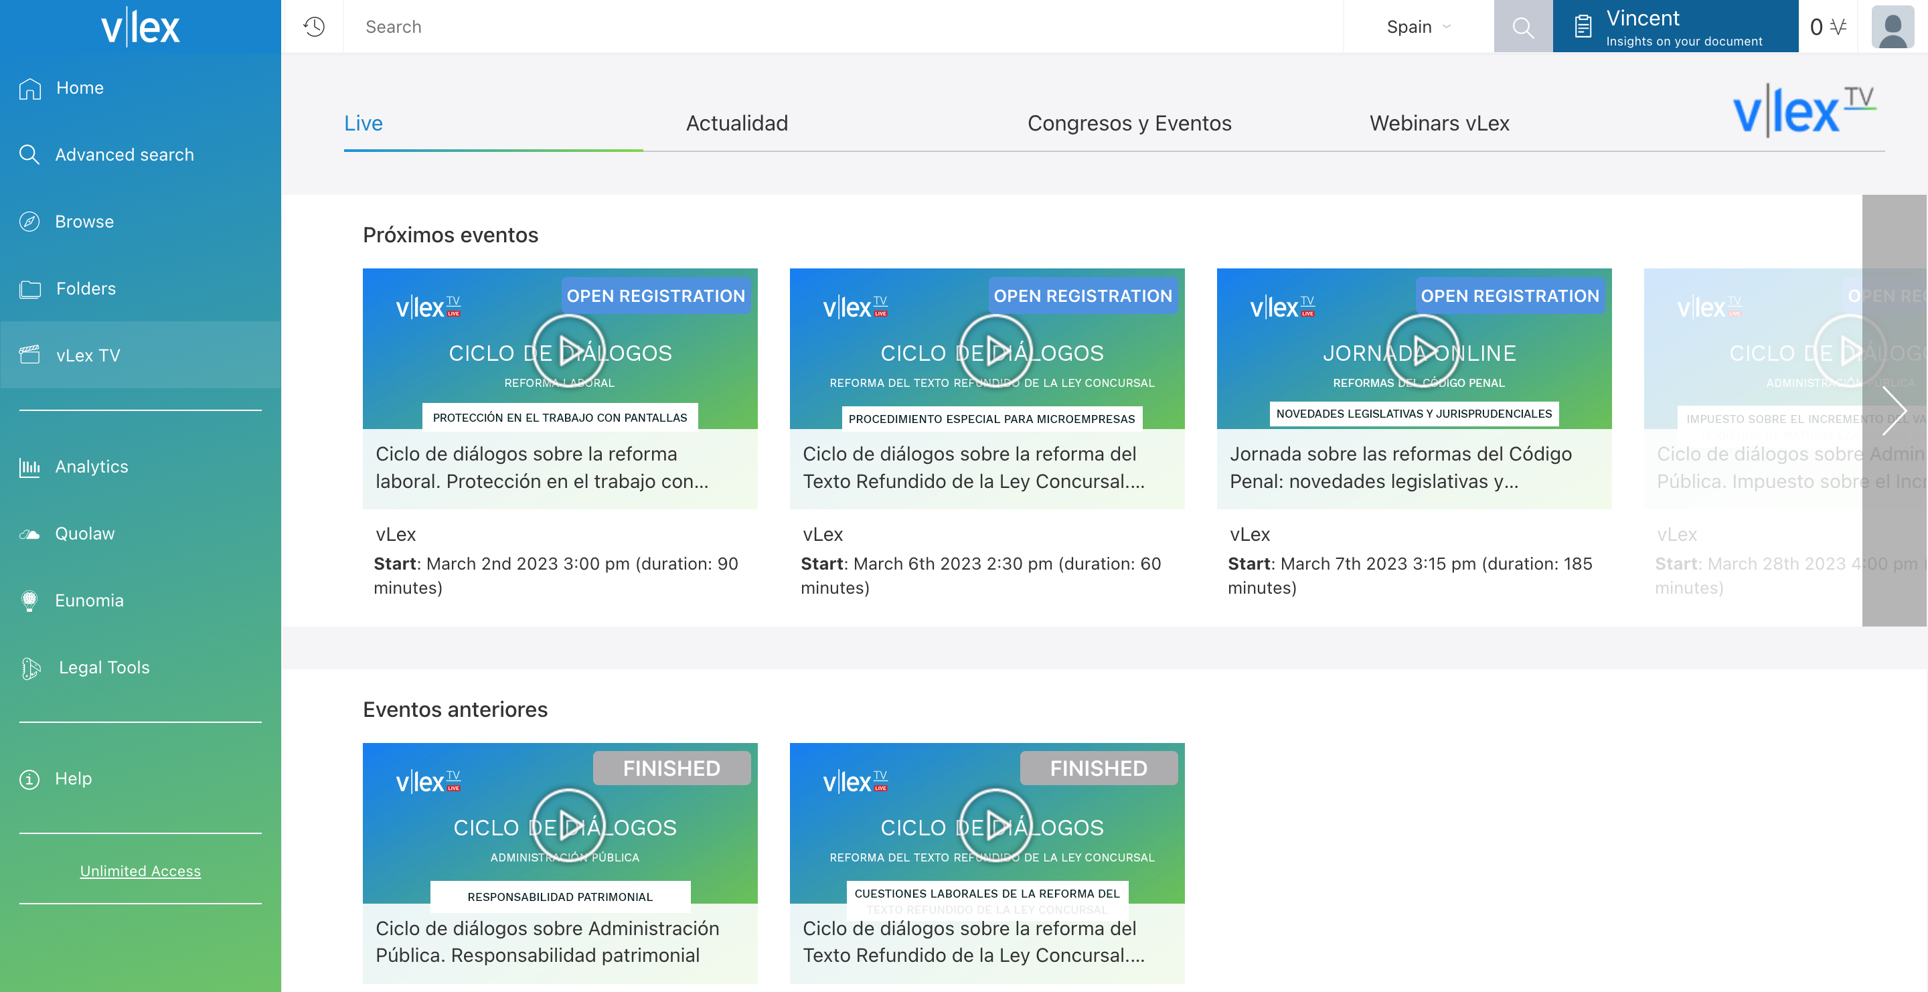Click the Browse compass icon
This screenshot has width=1928, height=992.
point(29,222)
